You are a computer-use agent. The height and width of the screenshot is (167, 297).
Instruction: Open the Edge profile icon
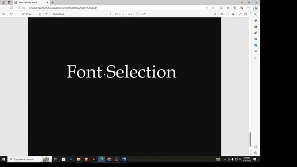click(3, 2)
